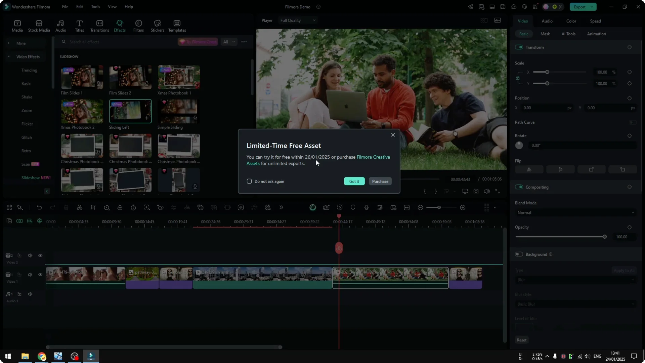
Task: Click the player volume speaker icon
Action: click(x=487, y=191)
